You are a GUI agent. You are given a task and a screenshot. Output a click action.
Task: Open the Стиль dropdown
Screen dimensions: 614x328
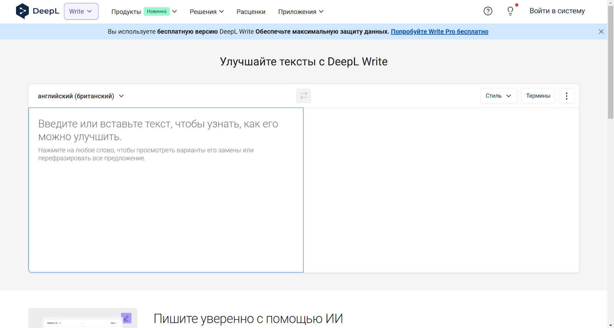pos(499,96)
